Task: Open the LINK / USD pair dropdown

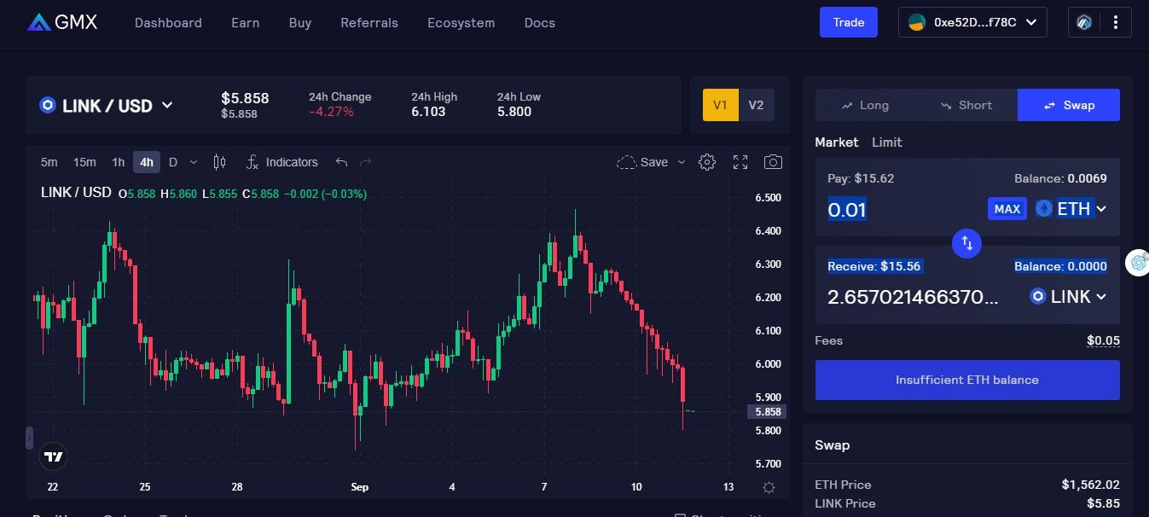Action: pyautogui.click(x=107, y=106)
